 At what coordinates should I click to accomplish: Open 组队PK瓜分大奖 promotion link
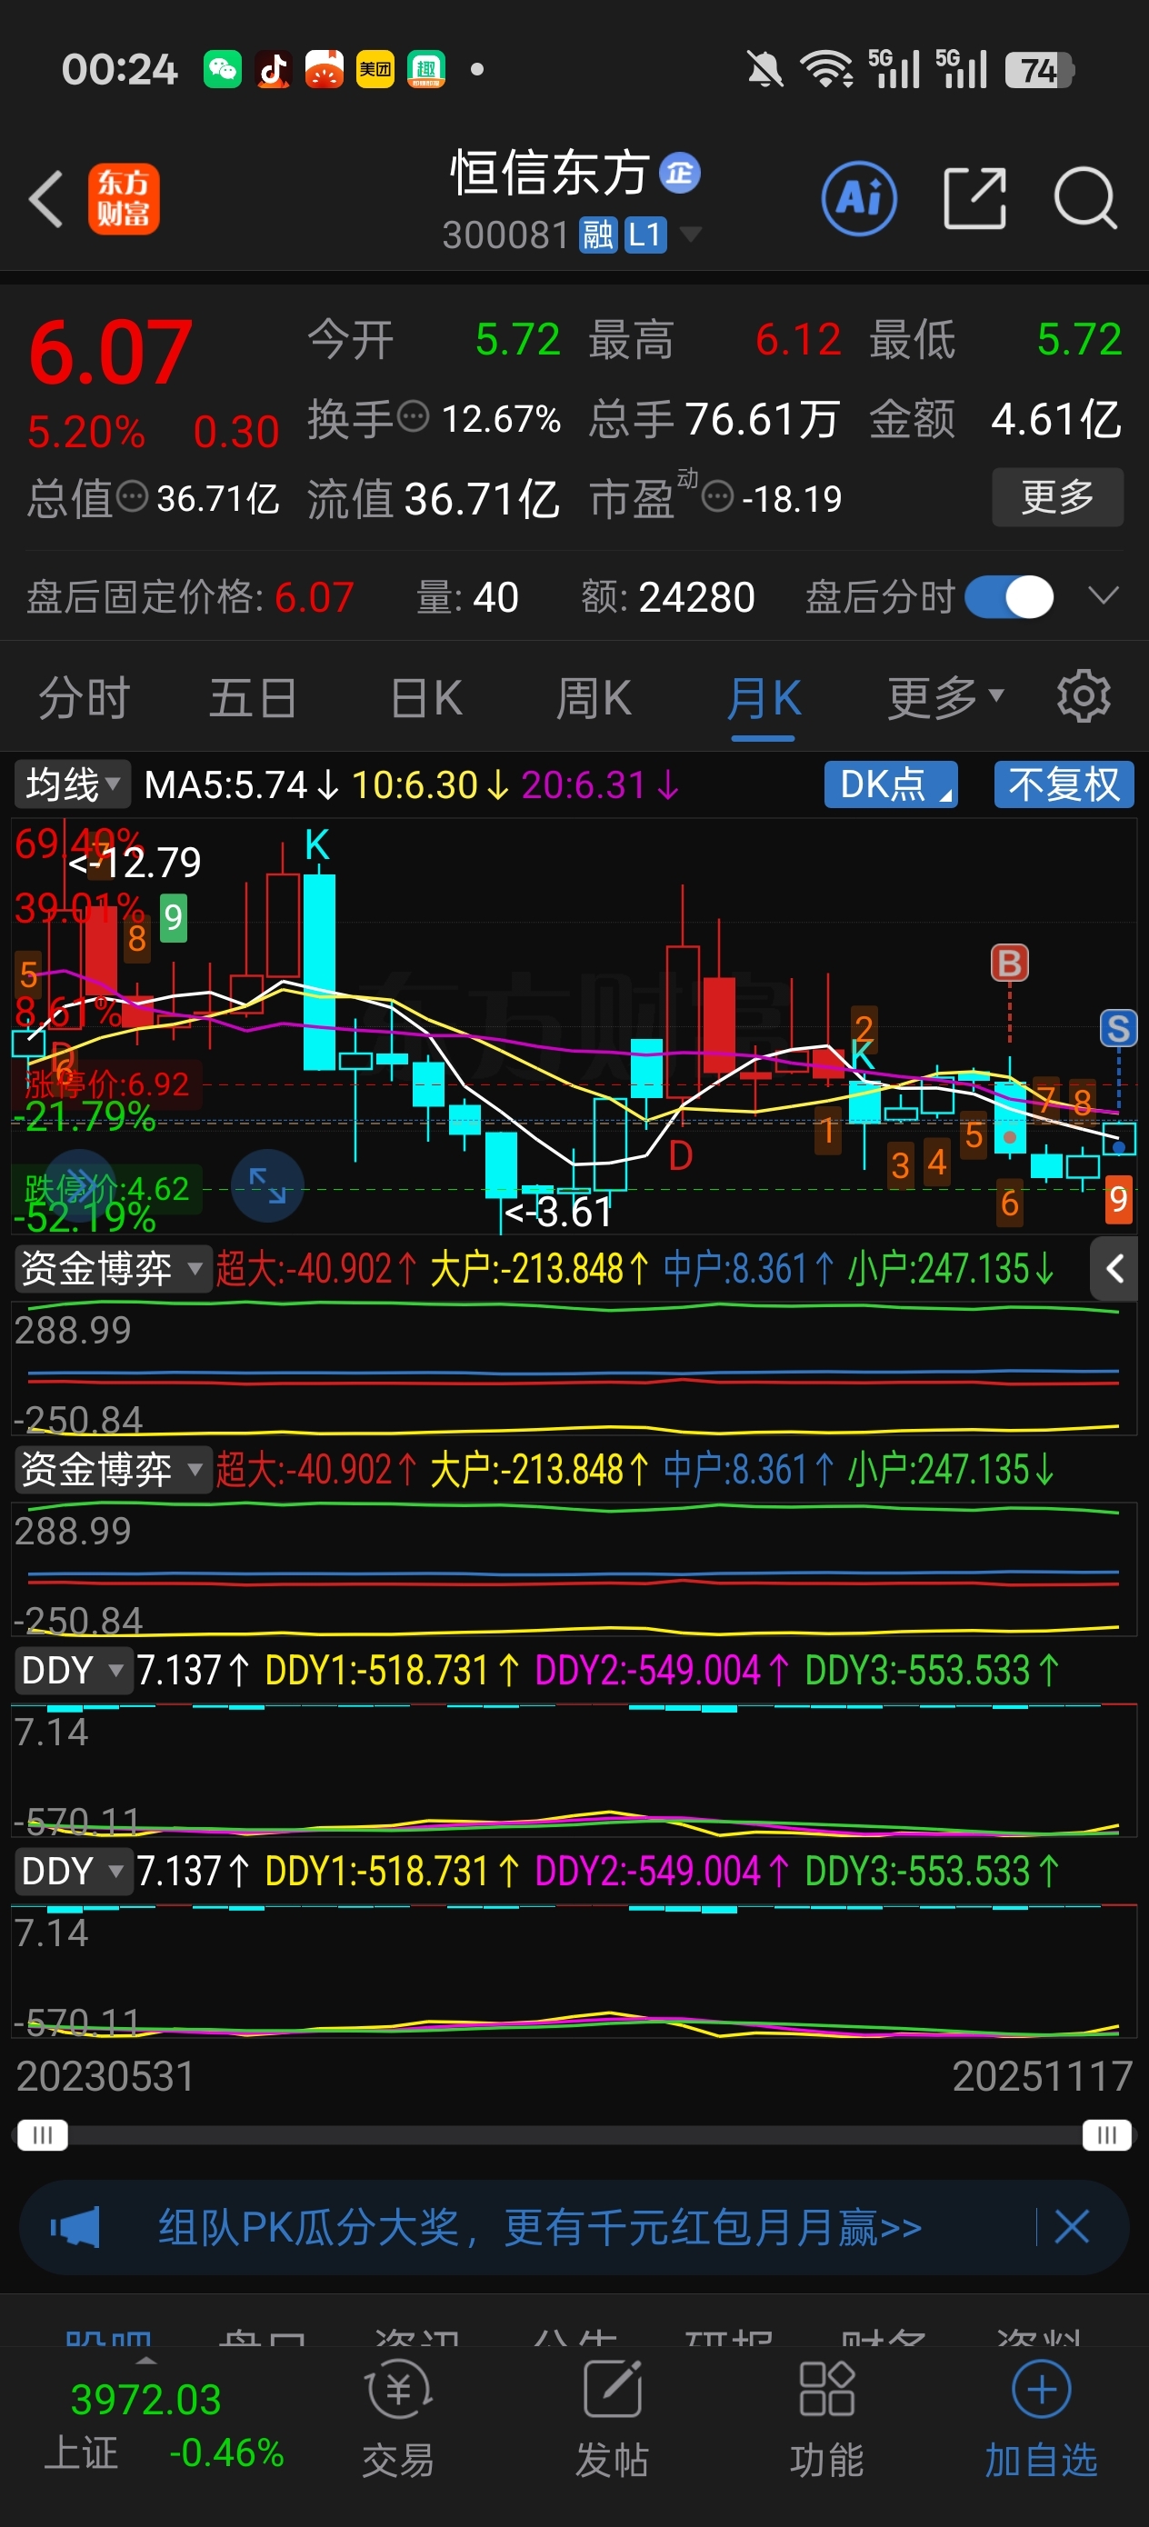540,2227
